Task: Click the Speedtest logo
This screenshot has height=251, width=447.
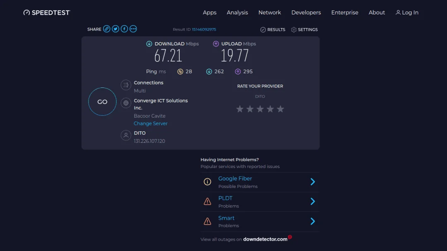Action: point(47,12)
